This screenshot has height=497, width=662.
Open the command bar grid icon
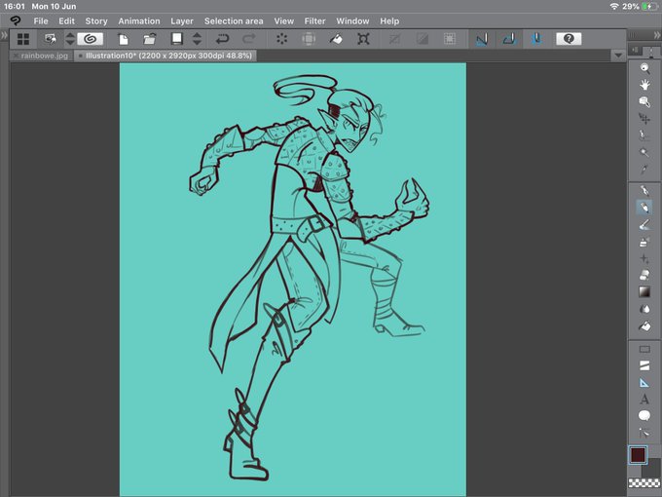pyautogui.click(x=23, y=39)
